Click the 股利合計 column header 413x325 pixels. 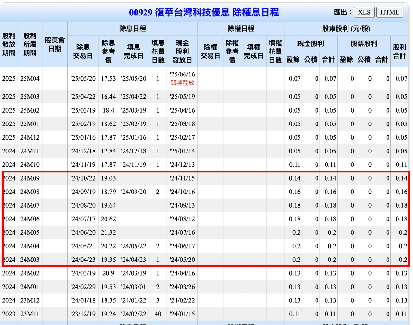coord(399,52)
